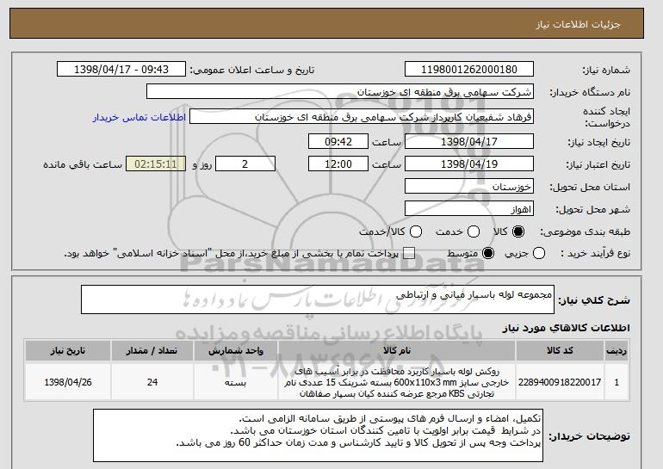
Task: Click the validity time field 12:00
Action: pos(338,164)
